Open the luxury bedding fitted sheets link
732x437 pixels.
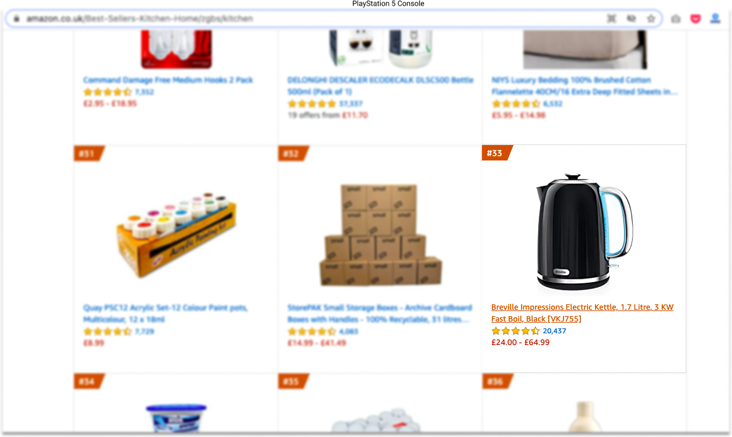(x=584, y=85)
